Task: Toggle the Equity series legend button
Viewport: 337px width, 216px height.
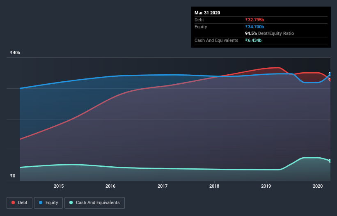Action: 48,203
